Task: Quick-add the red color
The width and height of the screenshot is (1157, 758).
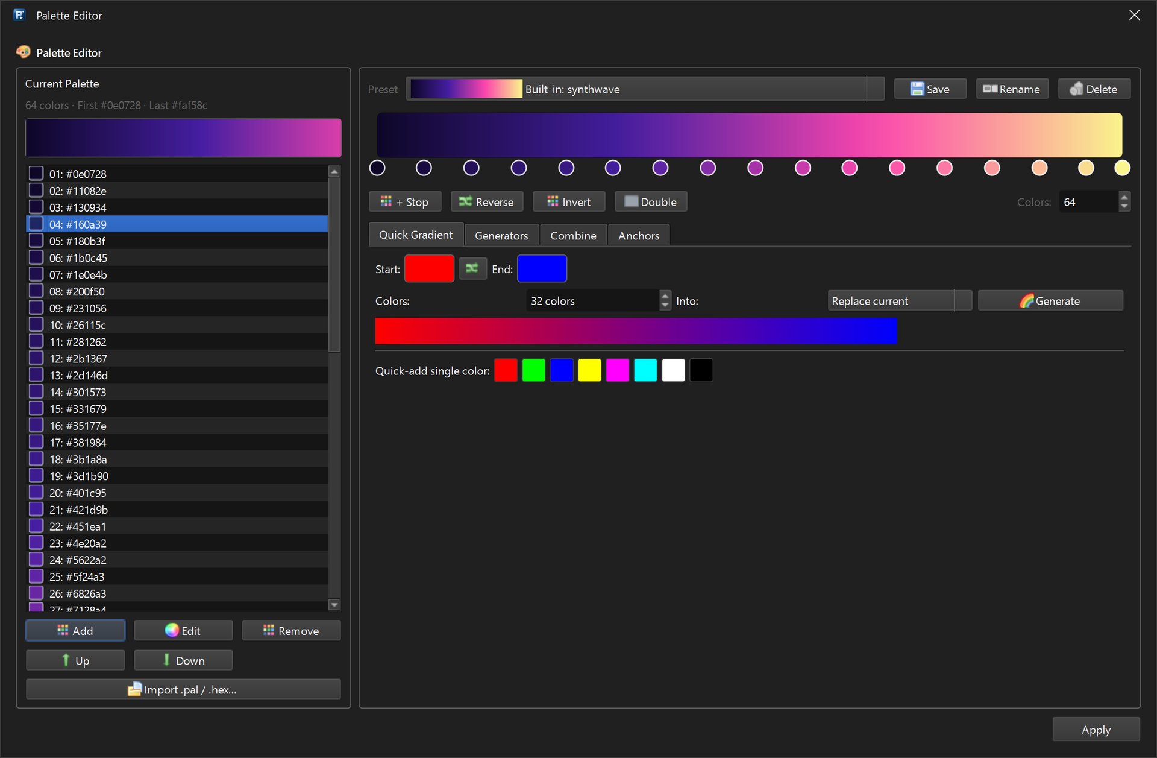Action: point(506,370)
